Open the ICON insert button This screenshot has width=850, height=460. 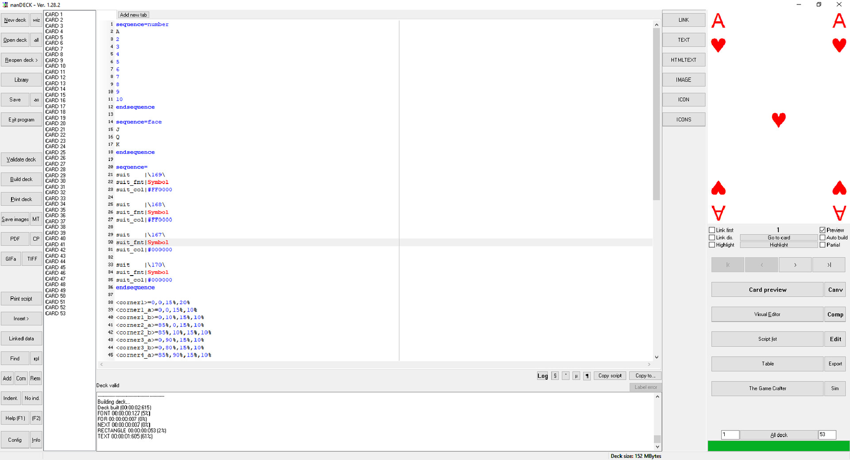(683, 100)
